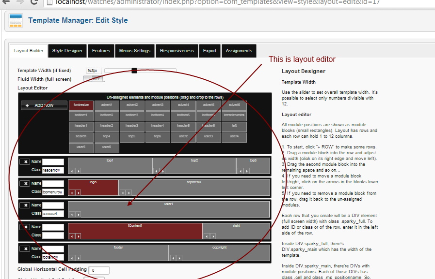The width and height of the screenshot is (435, 279).
Task: Click the empty Class field of the Content row
Action: point(53,235)
